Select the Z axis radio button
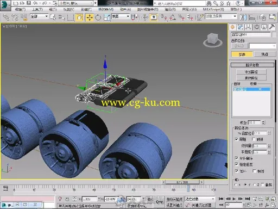The image size is (278, 209). (x=255, y=185)
